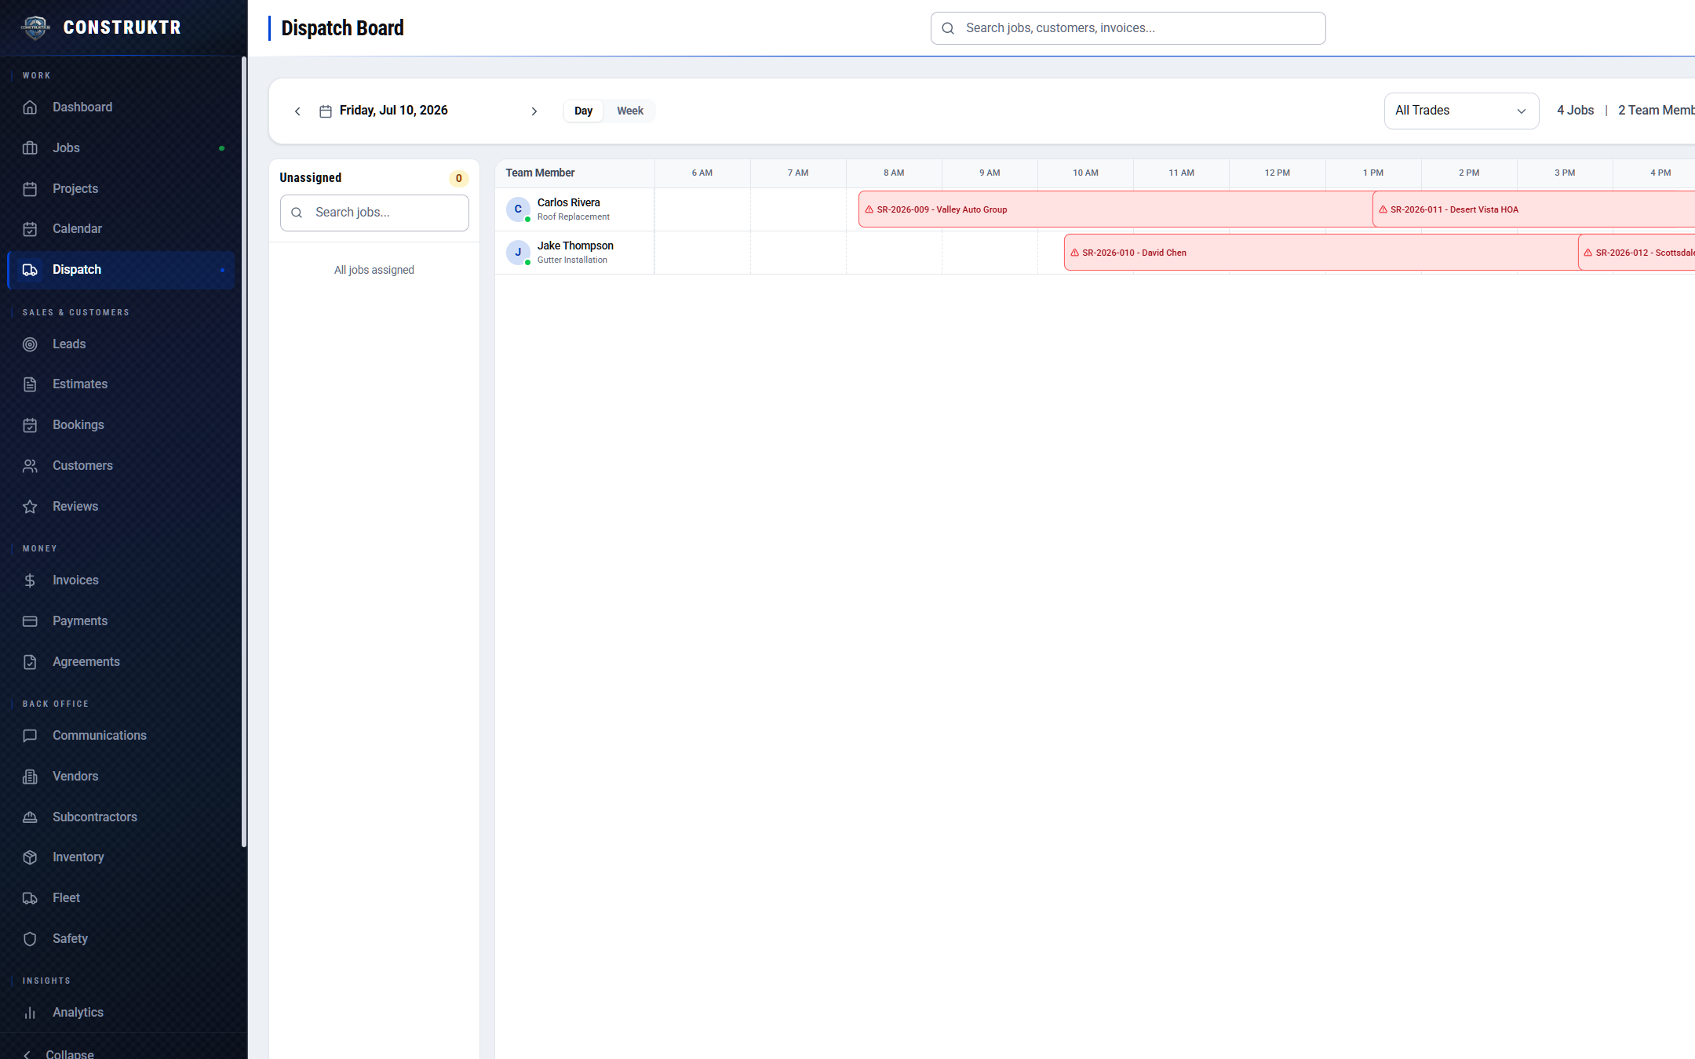
Task: Collapse the sidebar
Action: (60, 1054)
